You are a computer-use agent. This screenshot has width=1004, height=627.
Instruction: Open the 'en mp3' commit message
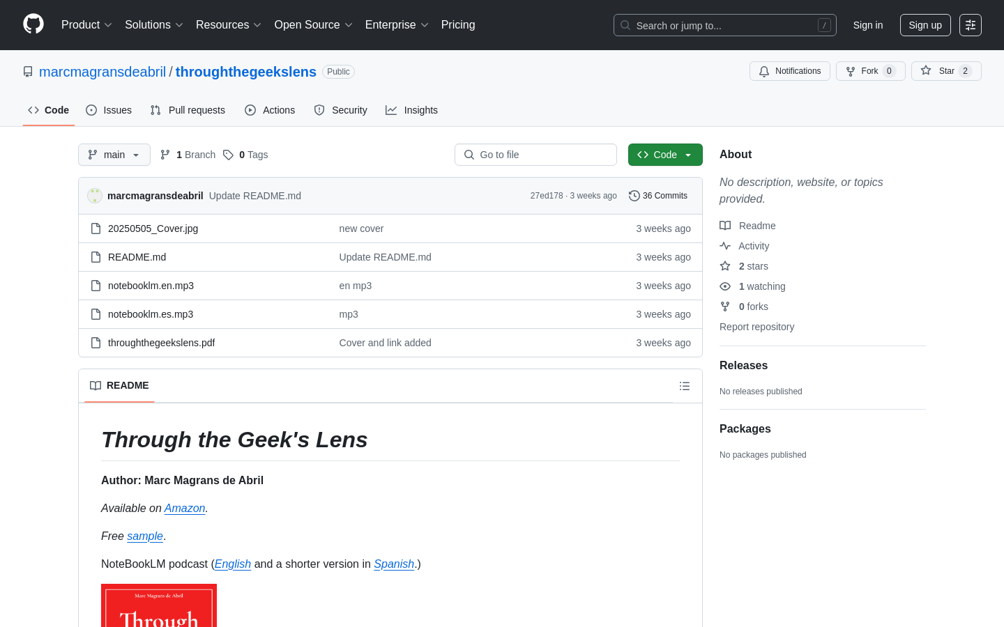(x=356, y=286)
